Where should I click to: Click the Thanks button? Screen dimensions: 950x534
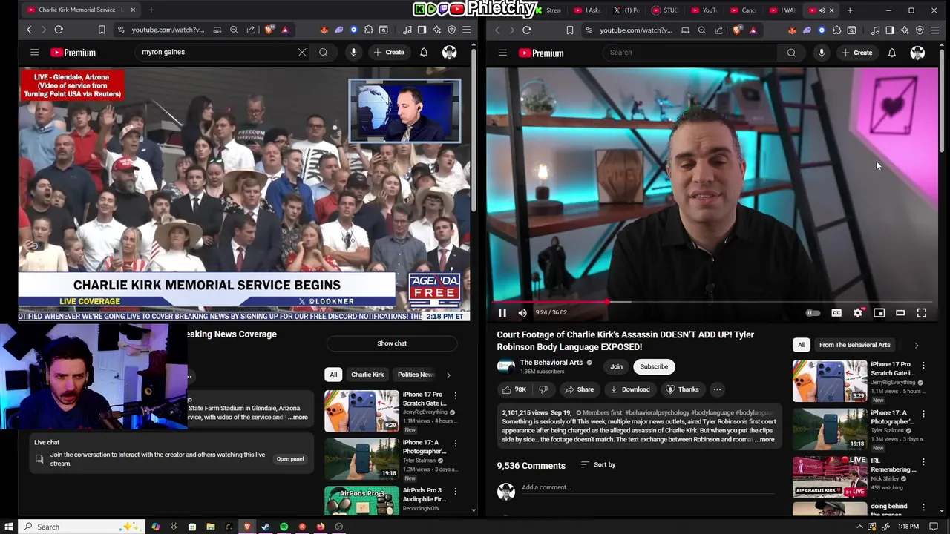point(682,389)
